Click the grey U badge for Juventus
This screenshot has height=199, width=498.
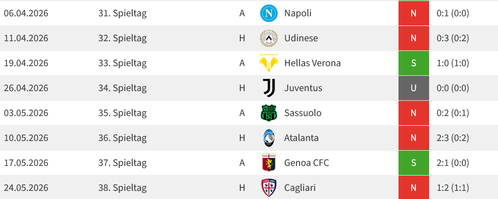tap(413, 88)
